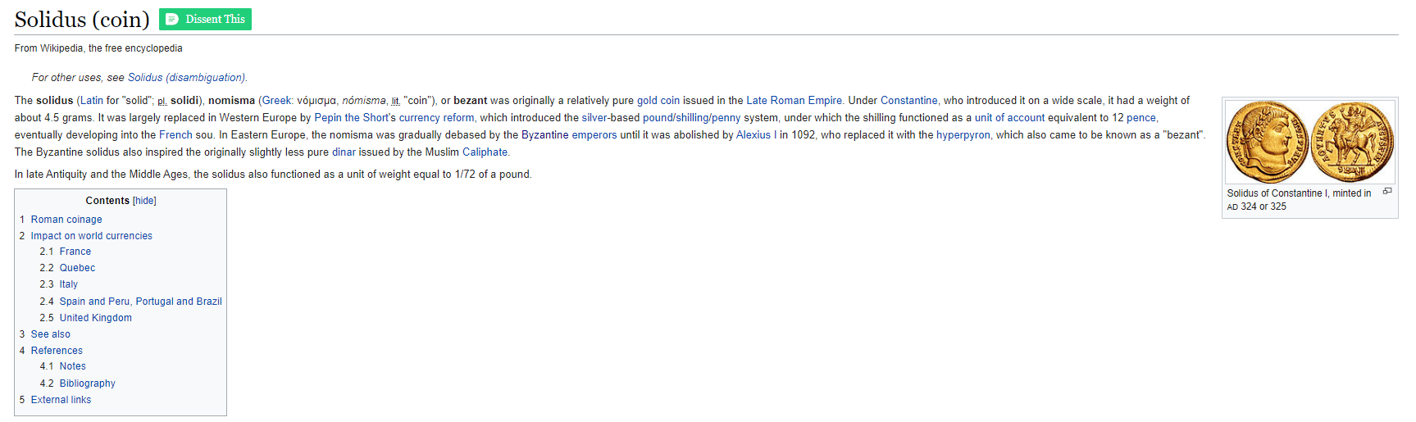Go to See also section
The width and height of the screenshot is (1416, 422).
50,334
